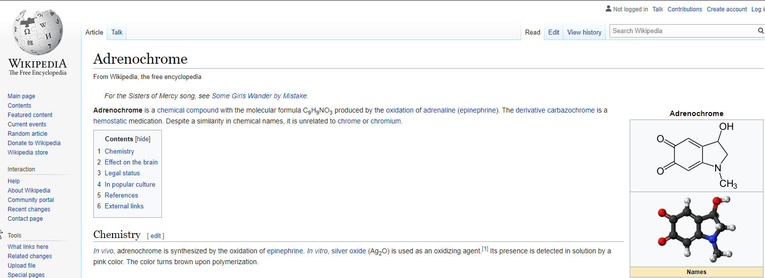
Task: Follow the Some Girls Wander by Mistake link
Action: (259, 96)
